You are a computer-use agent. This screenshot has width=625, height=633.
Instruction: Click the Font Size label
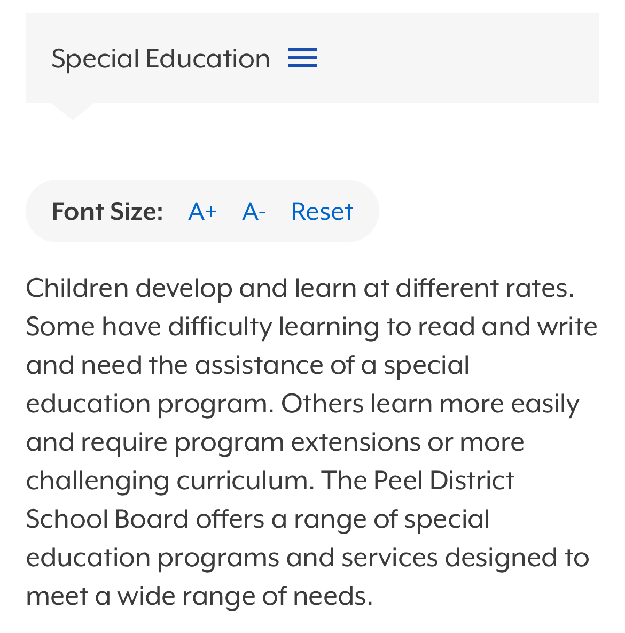[x=107, y=212]
